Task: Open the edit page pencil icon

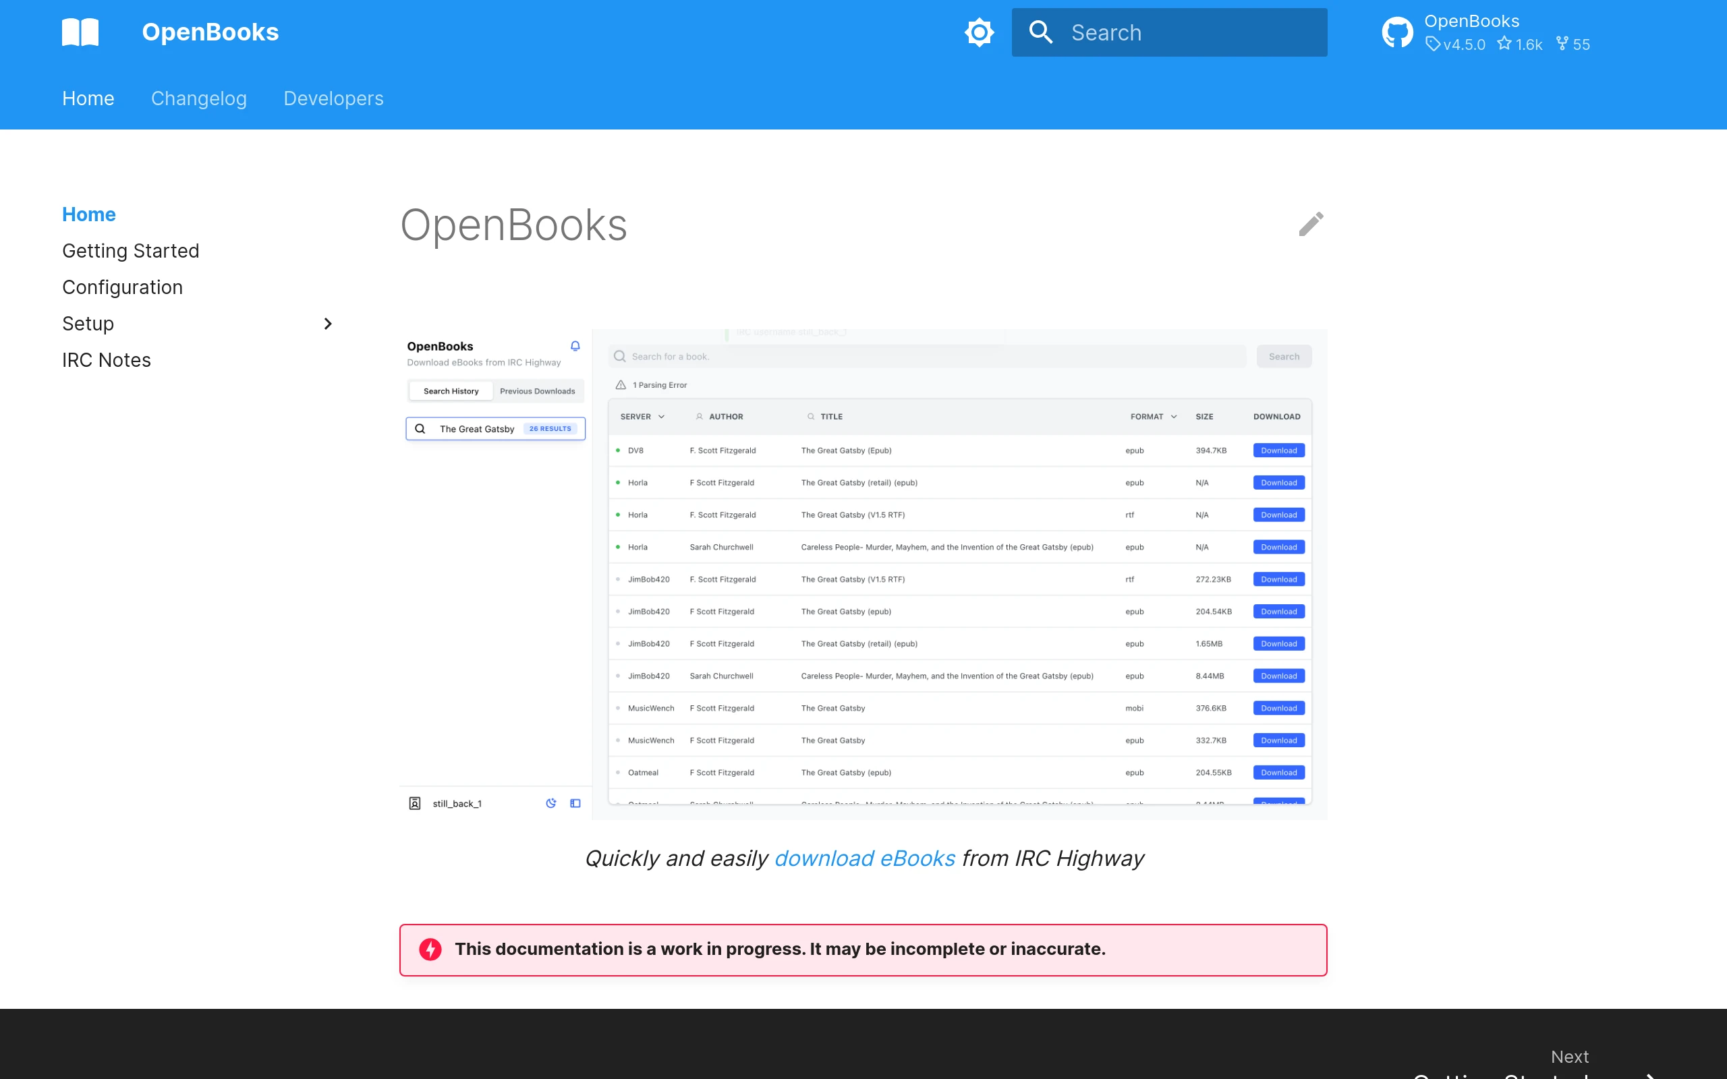Action: point(1311,224)
